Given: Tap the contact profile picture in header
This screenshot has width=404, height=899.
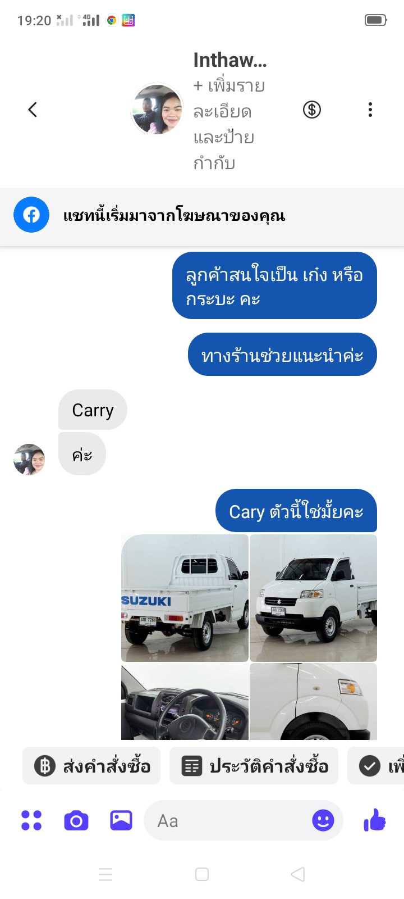Looking at the screenshot, I should tap(157, 110).
